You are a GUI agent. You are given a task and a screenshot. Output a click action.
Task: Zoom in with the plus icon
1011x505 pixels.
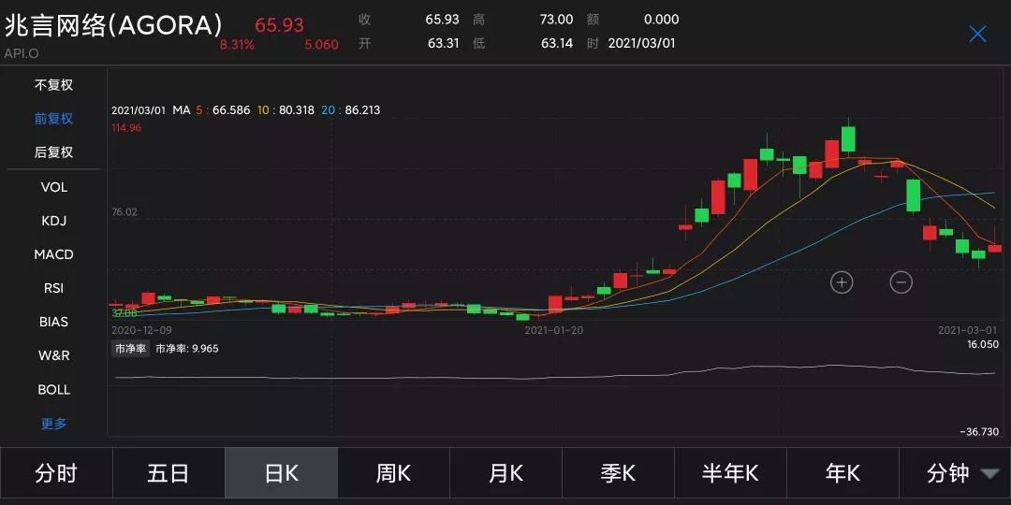tap(842, 281)
